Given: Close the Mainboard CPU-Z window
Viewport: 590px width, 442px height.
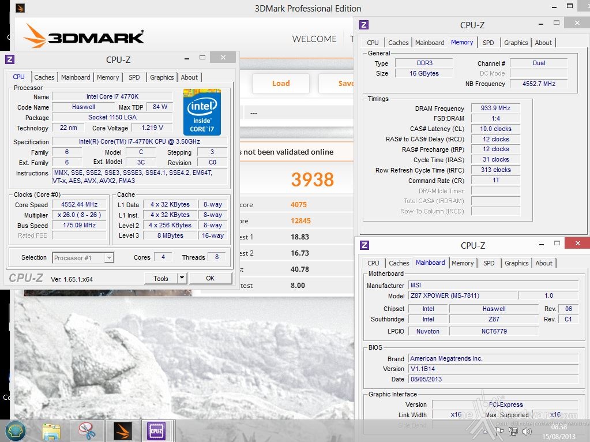Looking at the screenshot, I should 577,244.
